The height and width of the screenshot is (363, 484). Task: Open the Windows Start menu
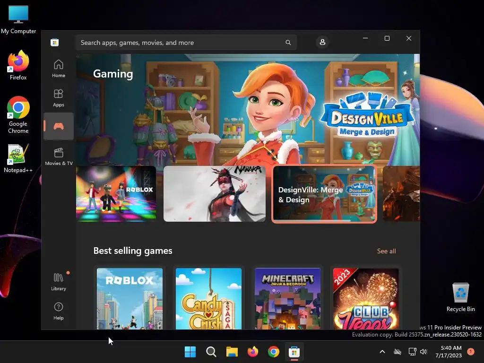[x=190, y=352]
